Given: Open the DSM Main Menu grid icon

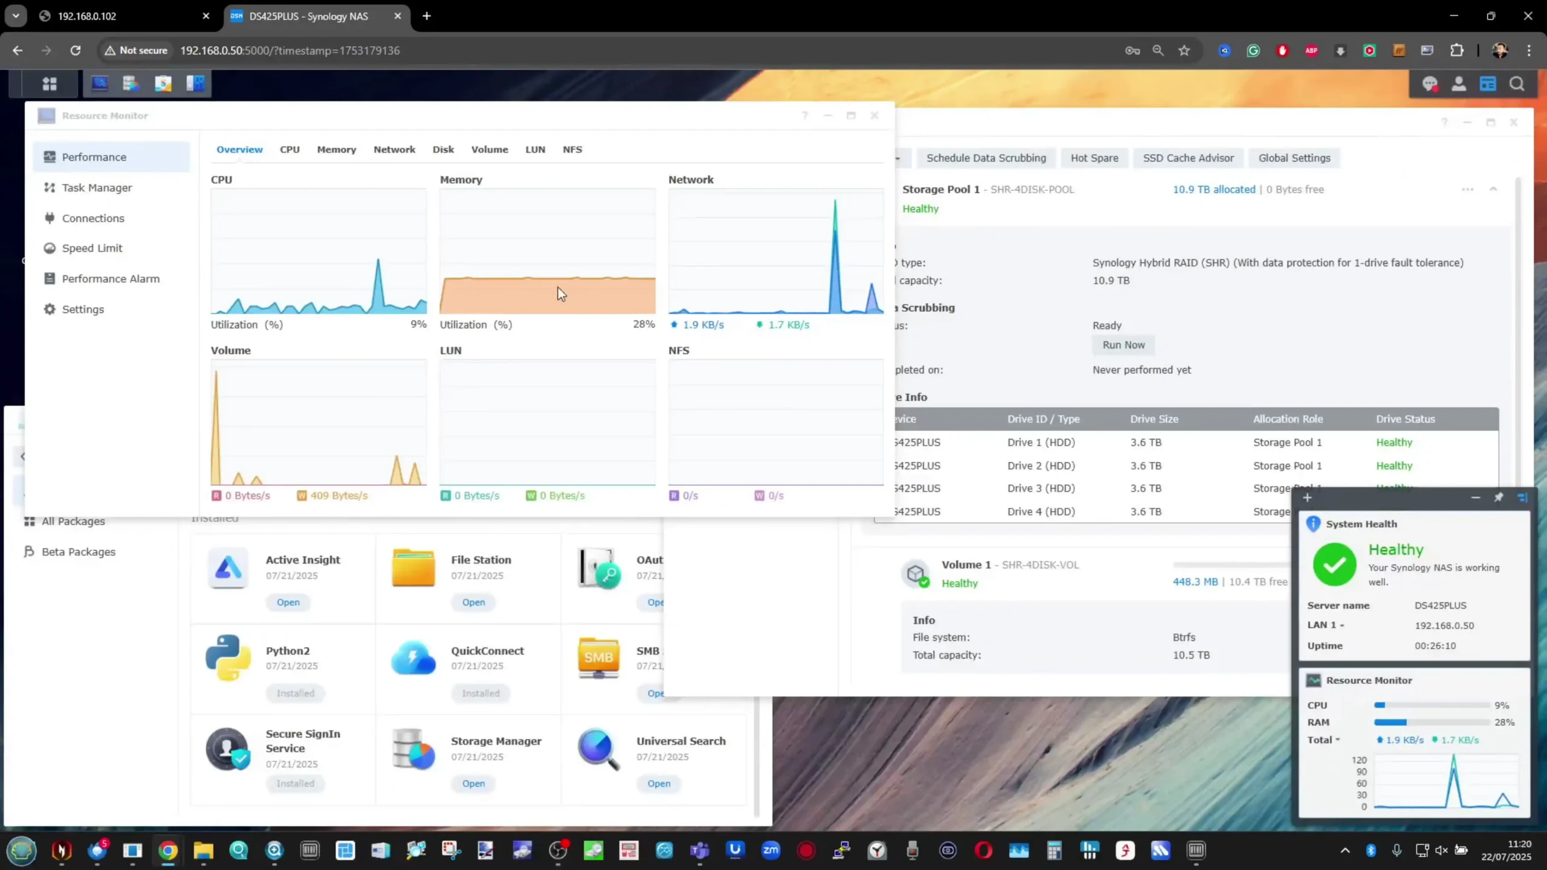Looking at the screenshot, I should click(x=50, y=83).
